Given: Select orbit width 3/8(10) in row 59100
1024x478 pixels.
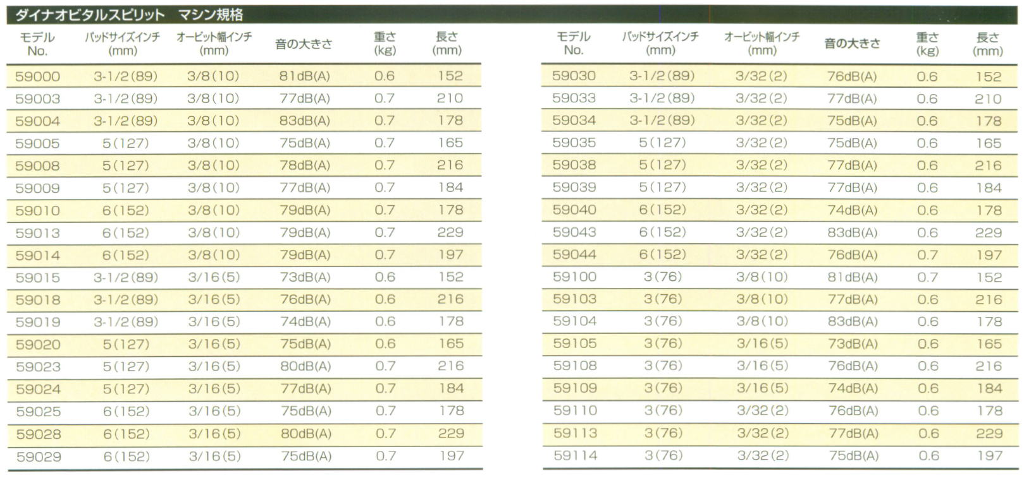Looking at the screenshot, I should pyautogui.click(x=762, y=277).
